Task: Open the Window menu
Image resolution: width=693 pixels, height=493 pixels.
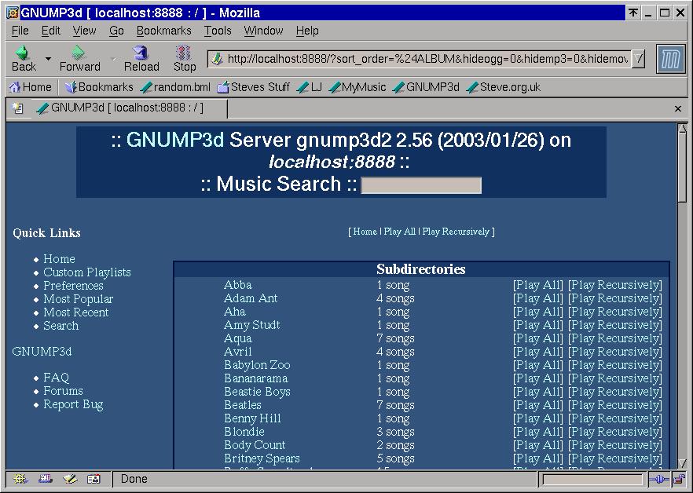Action: pyautogui.click(x=263, y=31)
